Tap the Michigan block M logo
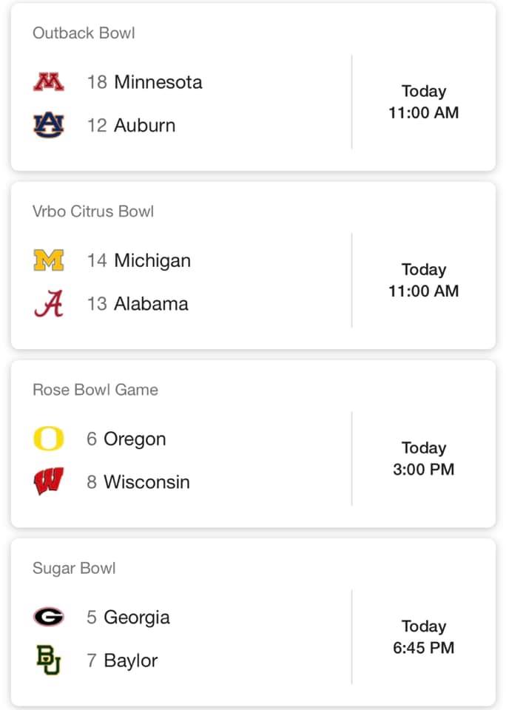This screenshot has width=506, height=710. pos(49,260)
